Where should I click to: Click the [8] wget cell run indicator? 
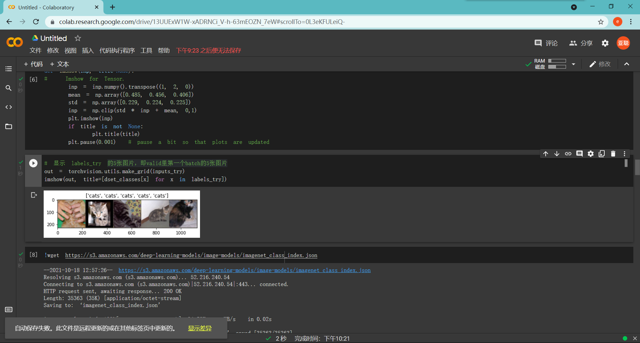pos(33,255)
